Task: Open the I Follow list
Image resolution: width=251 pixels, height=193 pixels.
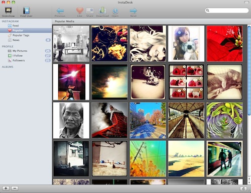Action: pos(26,56)
